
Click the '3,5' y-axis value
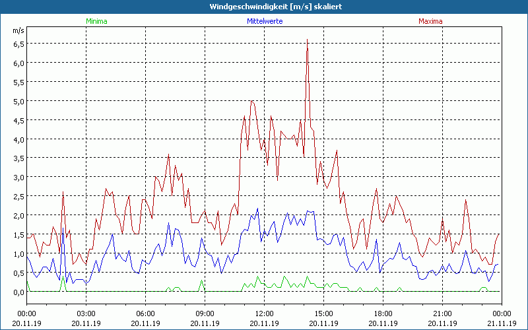[x=19, y=158]
